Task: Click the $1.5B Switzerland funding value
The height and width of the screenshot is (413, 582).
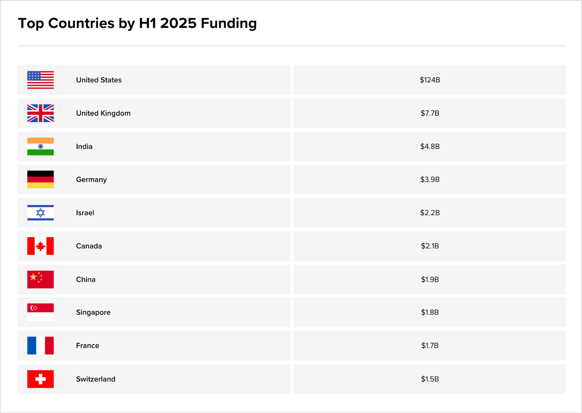Action: [430, 379]
